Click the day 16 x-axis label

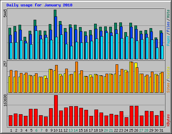coord(86,130)
